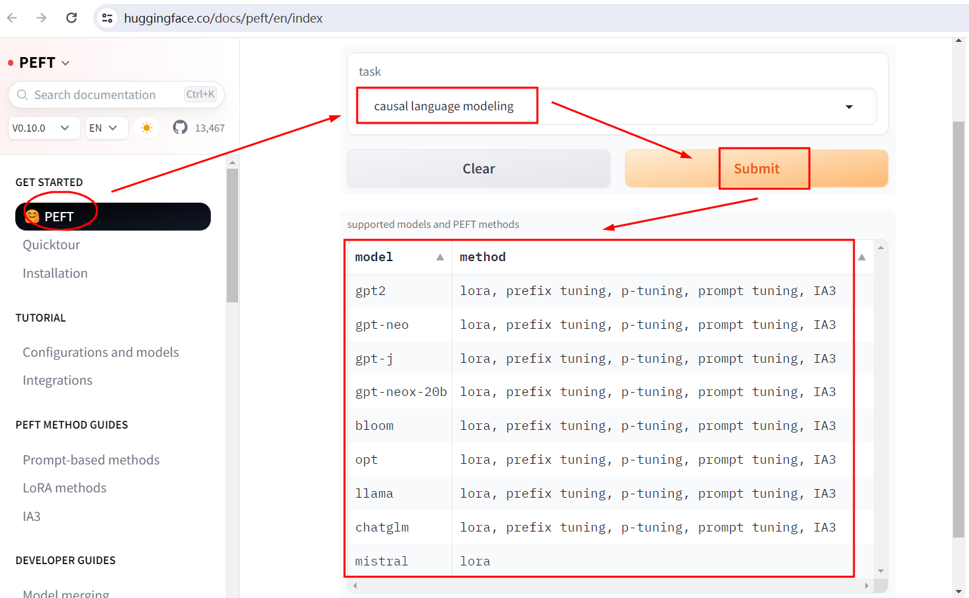This screenshot has height=598, width=969.
Task: Open the GitHub repository icon
Action: coord(180,128)
